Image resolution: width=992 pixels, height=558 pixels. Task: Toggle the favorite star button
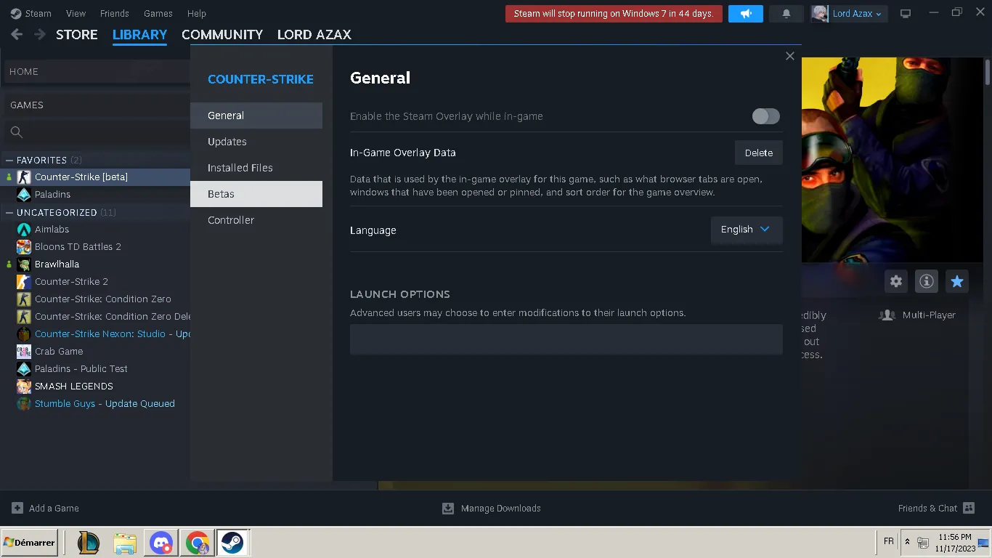coord(957,281)
